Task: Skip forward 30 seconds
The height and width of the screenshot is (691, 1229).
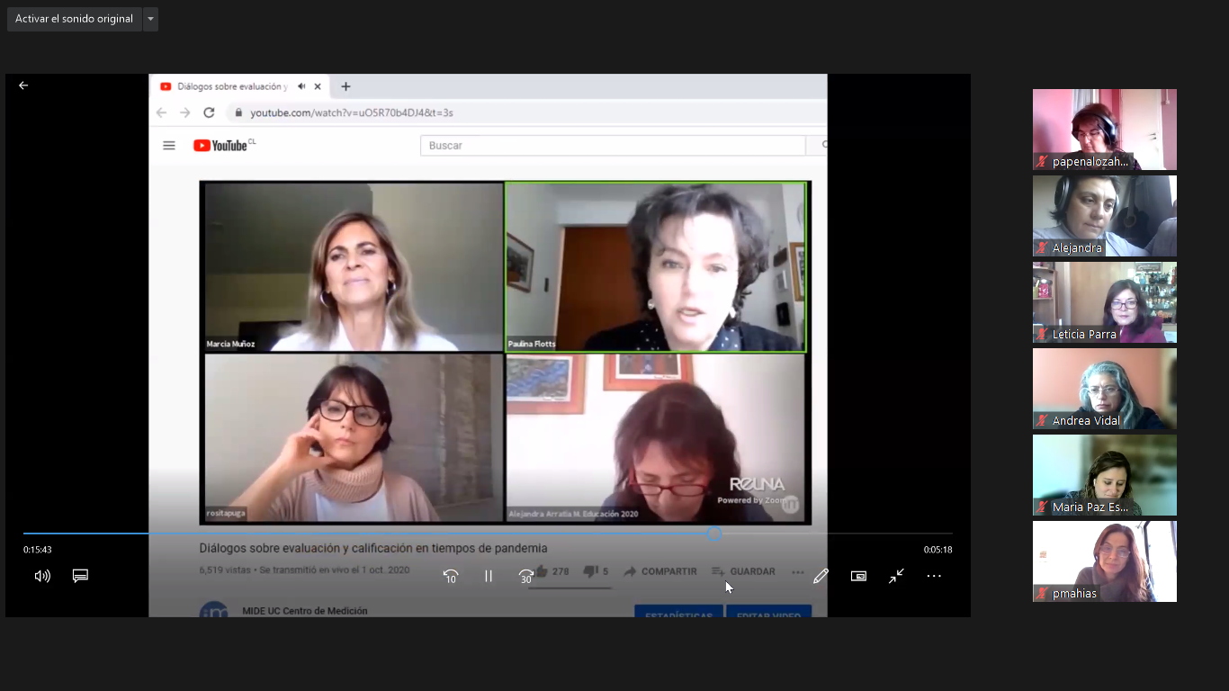Action: (x=525, y=576)
